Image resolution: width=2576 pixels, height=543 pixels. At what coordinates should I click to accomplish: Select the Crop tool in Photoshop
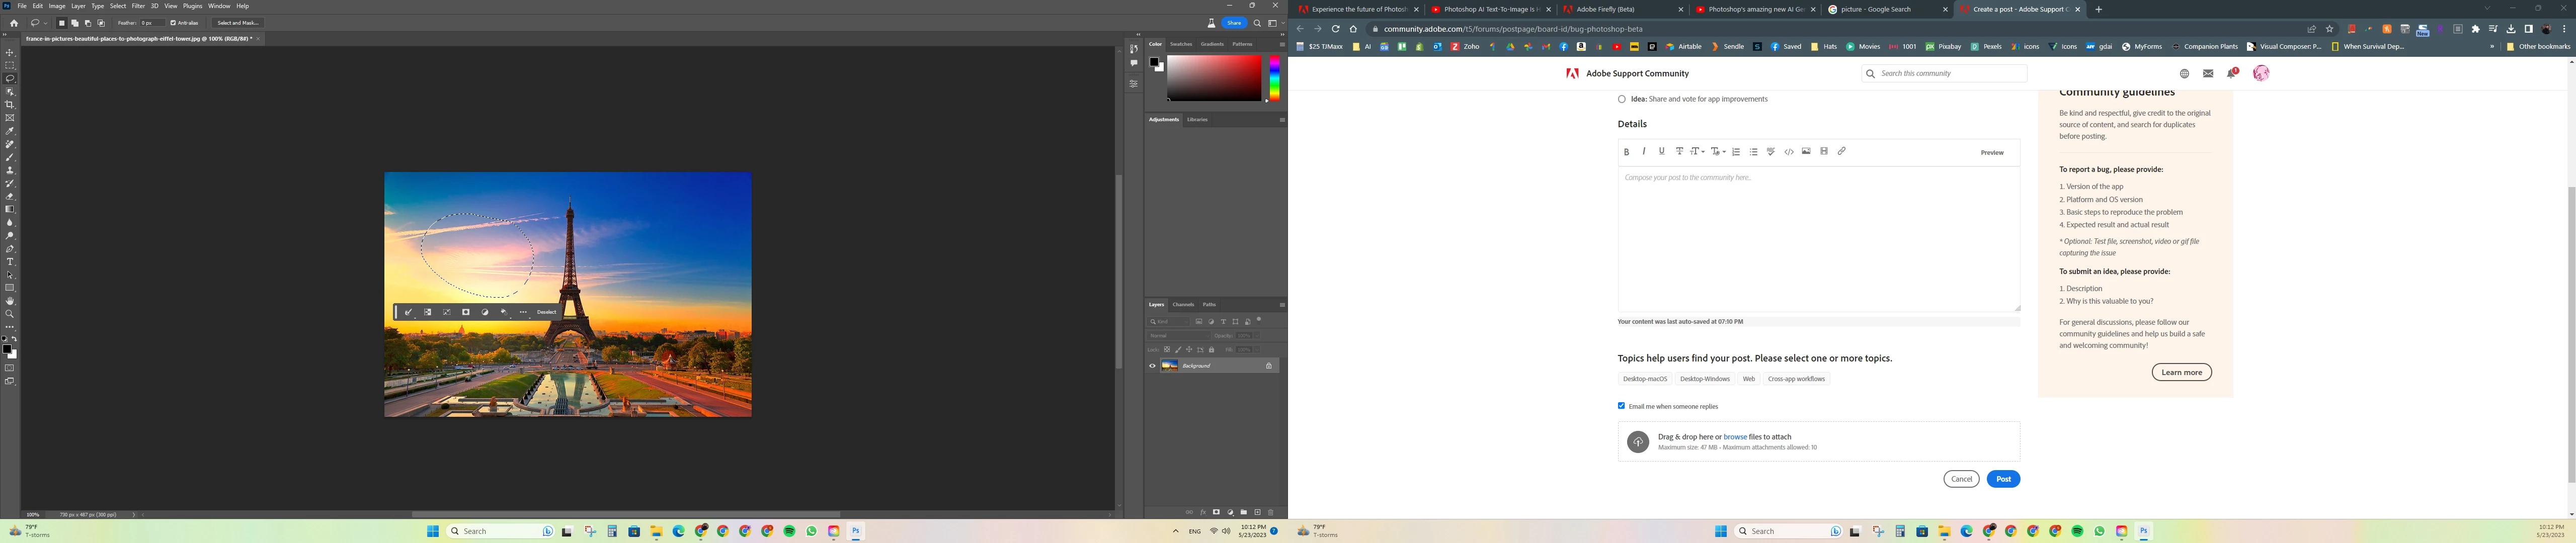tap(10, 105)
